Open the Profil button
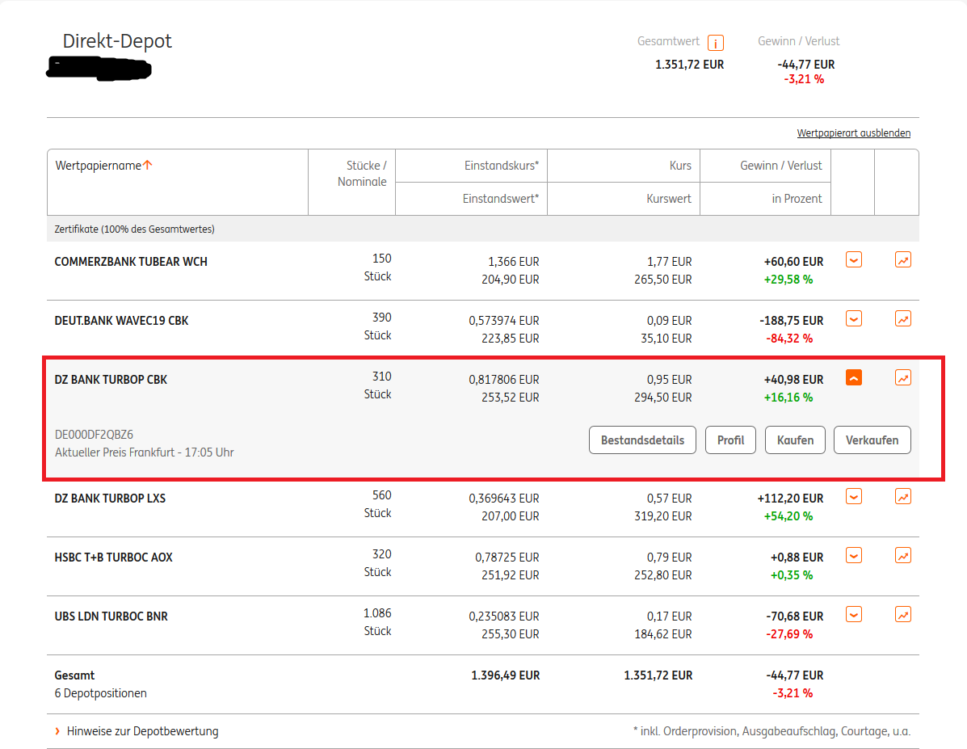 [x=730, y=440]
